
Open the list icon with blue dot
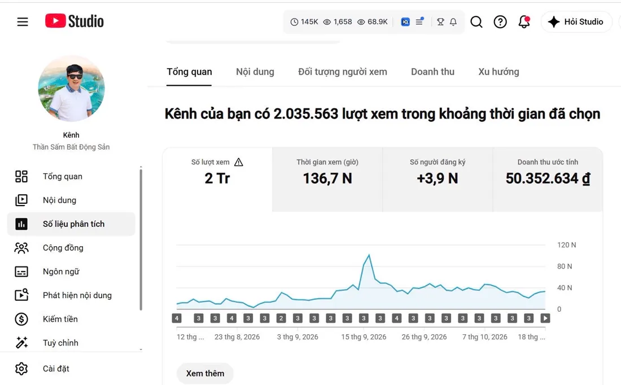point(419,21)
